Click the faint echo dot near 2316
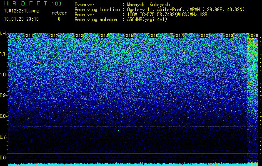The image size is (262, 166). click(142, 140)
